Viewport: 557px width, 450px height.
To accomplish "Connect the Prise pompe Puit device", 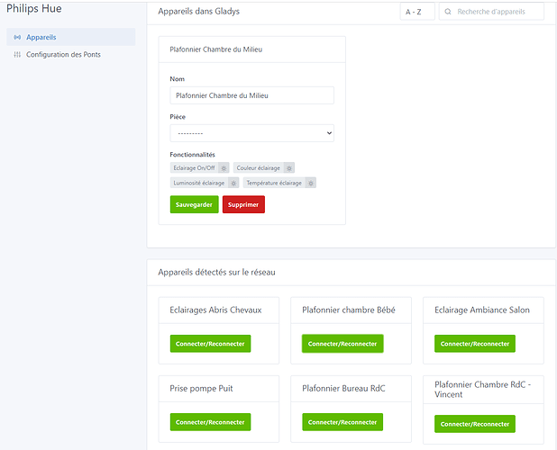I will [x=210, y=422].
